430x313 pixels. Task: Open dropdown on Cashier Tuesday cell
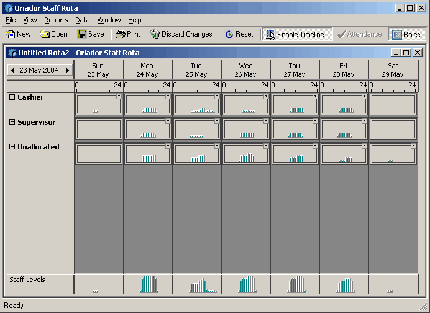pos(217,96)
